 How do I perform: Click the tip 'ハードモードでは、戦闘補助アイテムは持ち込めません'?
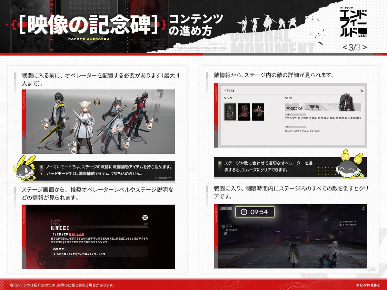(x=94, y=174)
